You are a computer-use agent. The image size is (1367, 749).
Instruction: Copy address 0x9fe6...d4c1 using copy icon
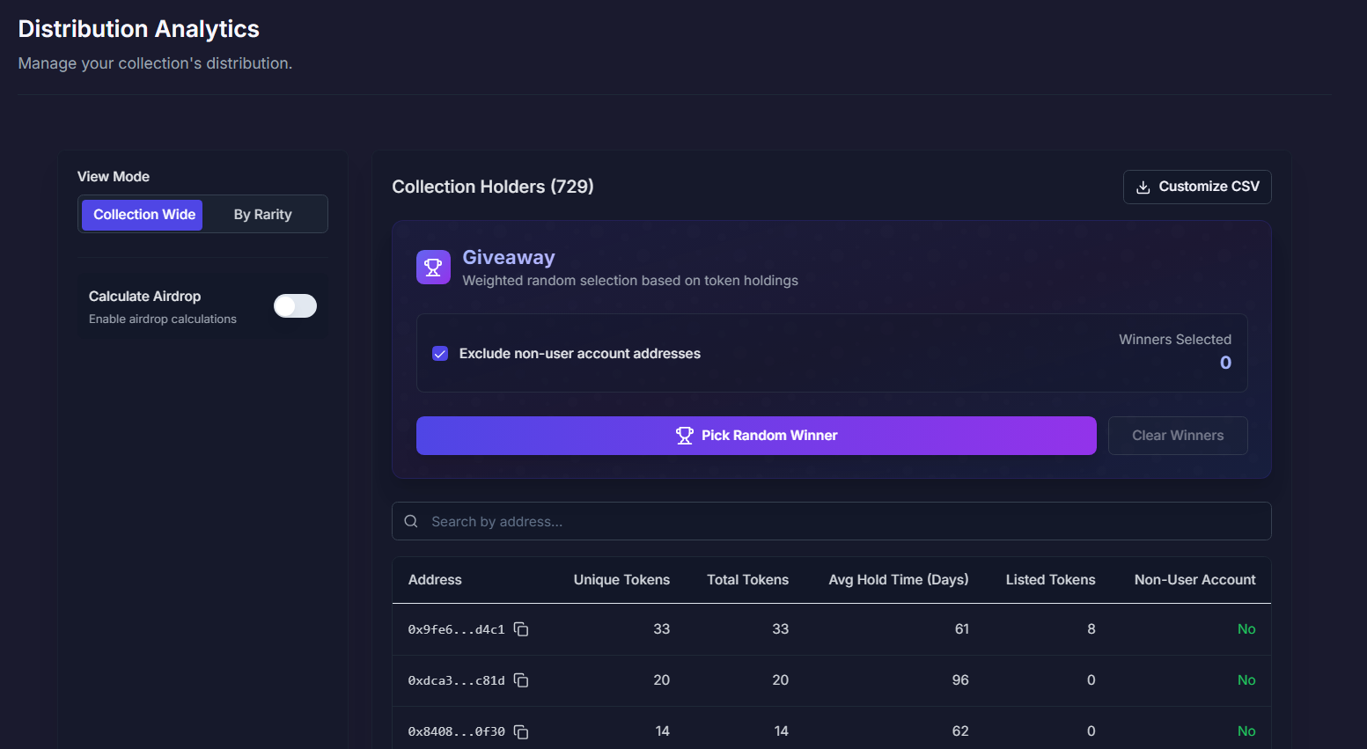pos(521,629)
